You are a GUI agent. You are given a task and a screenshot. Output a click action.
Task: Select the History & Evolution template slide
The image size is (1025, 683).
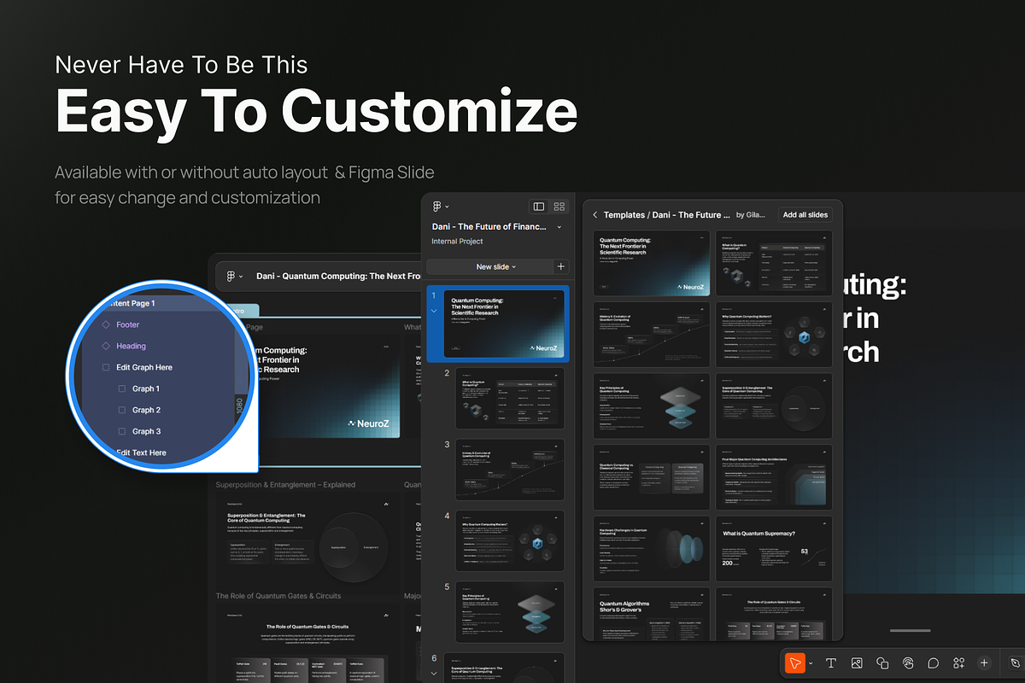click(652, 335)
